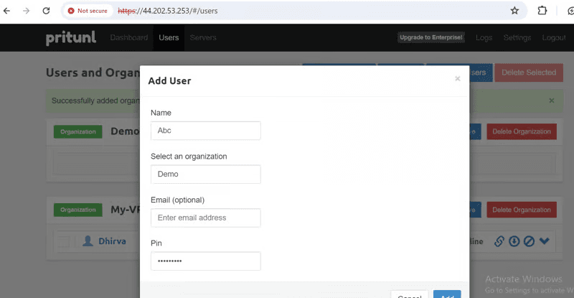Tick the checkbox next to user Dhirva

coord(63,242)
